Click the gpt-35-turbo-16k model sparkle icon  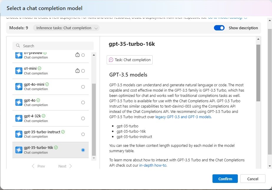tap(19, 150)
